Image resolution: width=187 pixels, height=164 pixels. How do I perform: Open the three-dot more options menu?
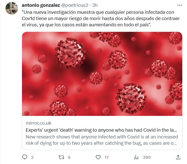[180, 5]
